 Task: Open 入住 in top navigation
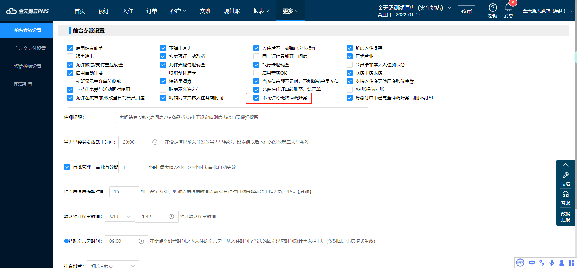tap(128, 11)
